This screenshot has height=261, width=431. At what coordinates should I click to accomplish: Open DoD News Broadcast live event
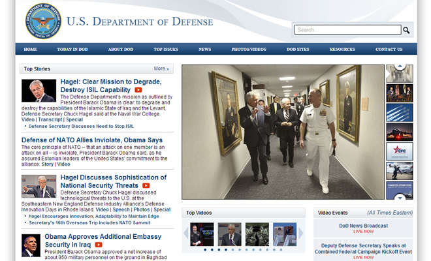(363, 226)
